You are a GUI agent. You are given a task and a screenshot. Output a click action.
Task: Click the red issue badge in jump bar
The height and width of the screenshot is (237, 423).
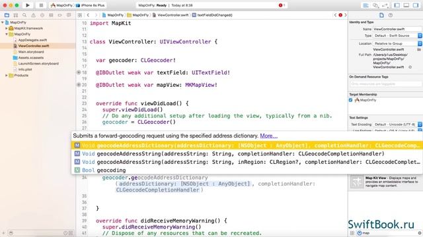coord(340,15)
